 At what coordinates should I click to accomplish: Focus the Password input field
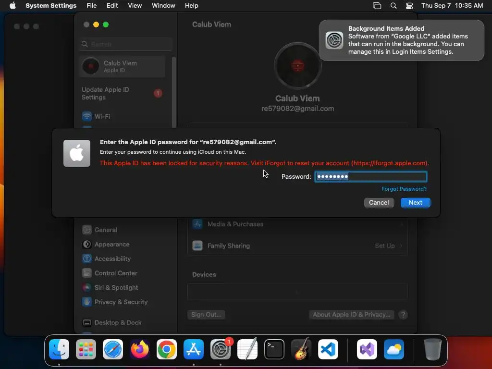click(x=371, y=176)
